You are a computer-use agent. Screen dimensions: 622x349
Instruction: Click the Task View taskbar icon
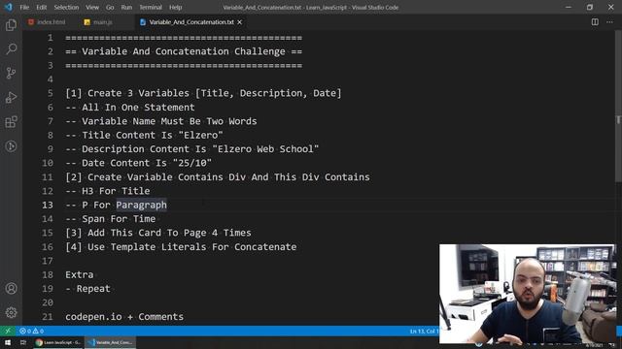23,342
